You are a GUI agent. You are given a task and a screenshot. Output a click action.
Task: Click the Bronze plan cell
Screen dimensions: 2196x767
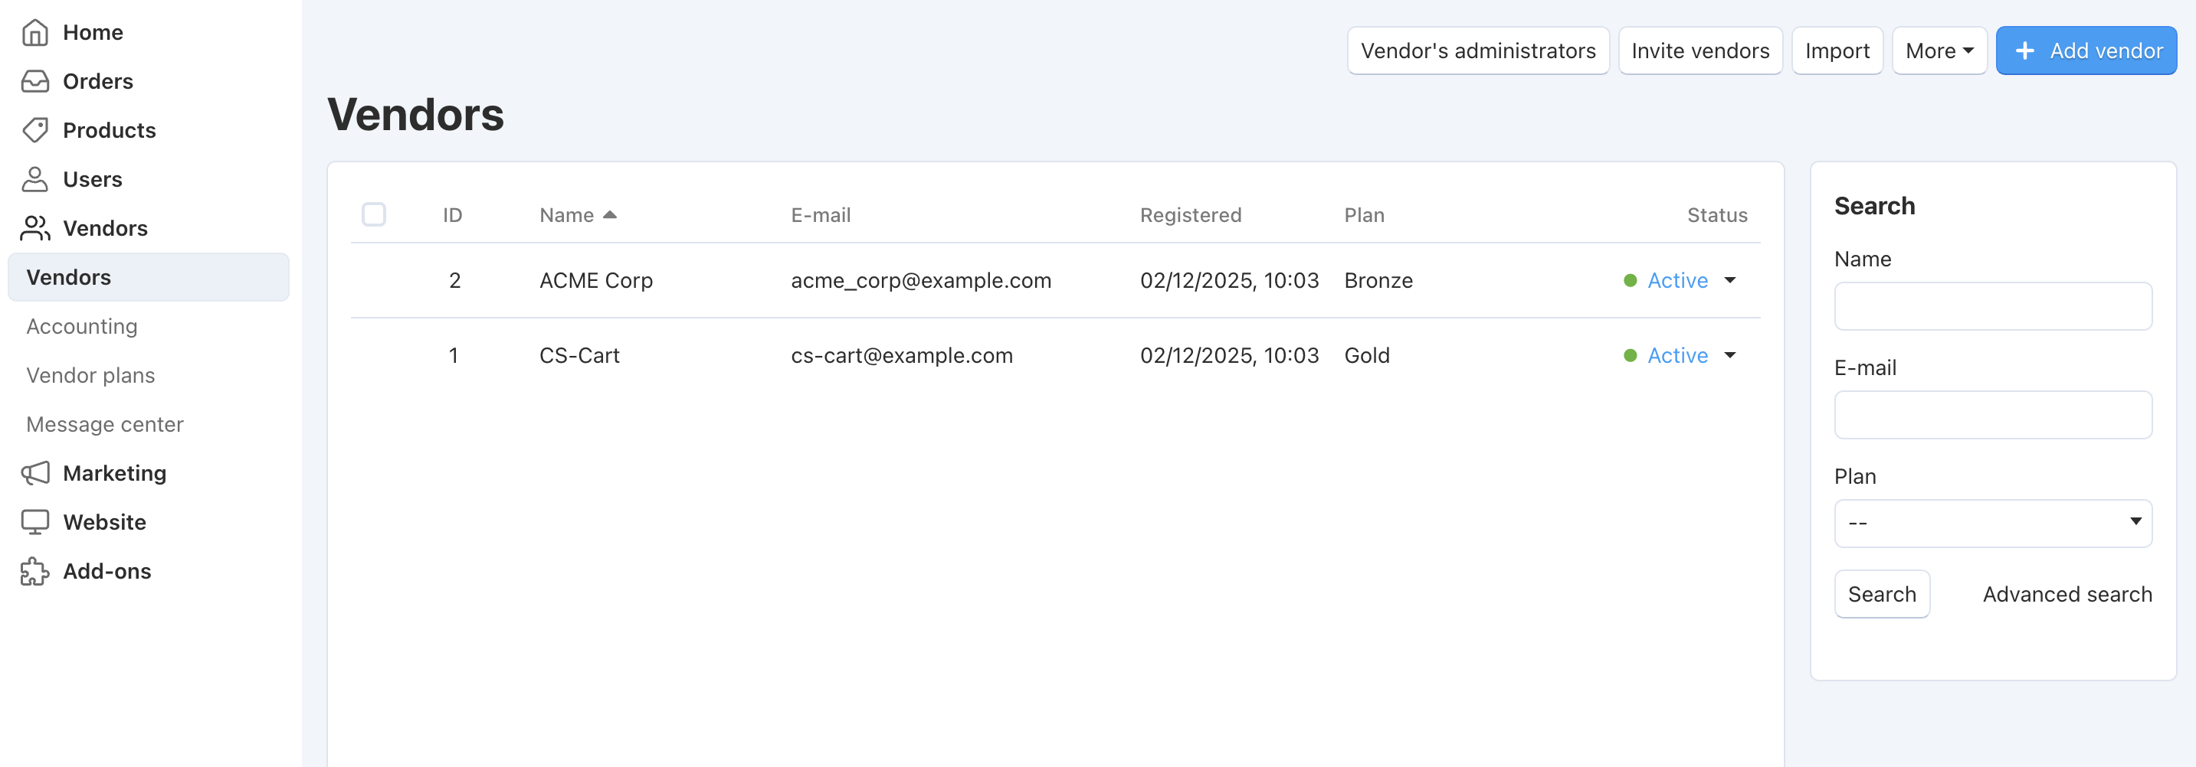[1378, 281]
